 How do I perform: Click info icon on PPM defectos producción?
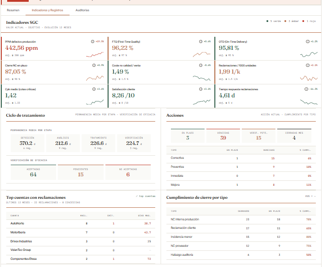pyautogui.click(x=92, y=41)
